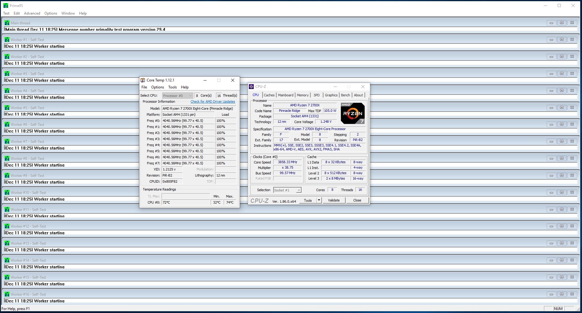
Task: Open Prime95 Window menu
Action: click(68, 13)
